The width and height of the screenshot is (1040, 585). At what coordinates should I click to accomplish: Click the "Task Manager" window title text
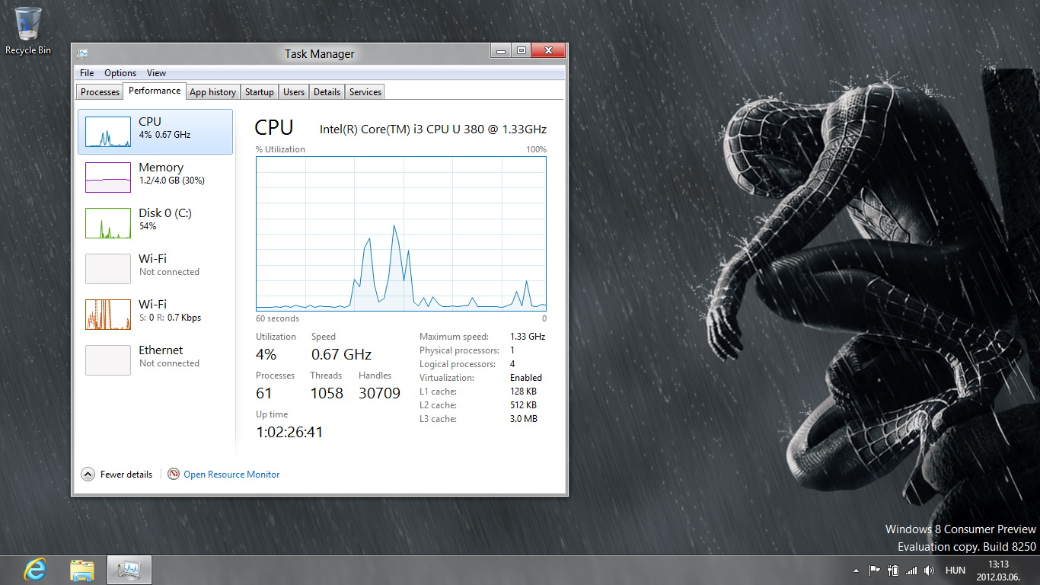tap(320, 53)
